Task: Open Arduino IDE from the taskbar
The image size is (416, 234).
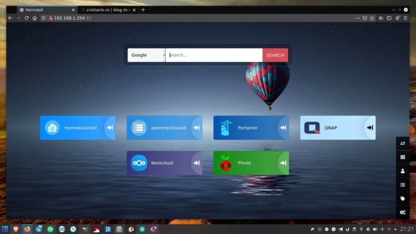Action: [62, 229]
